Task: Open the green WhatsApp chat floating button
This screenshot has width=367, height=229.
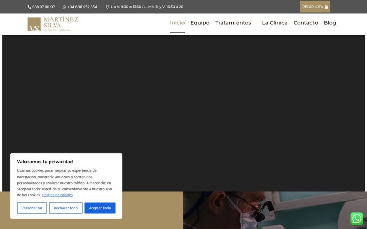Action: coord(357,219)
